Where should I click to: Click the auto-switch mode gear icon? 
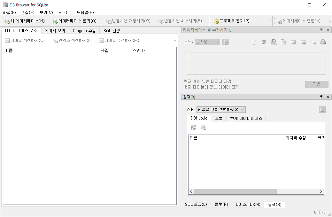tap(226, 42)
